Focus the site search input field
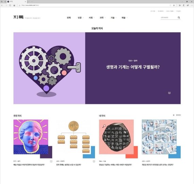Image resolution: width=194 pixels, height=184 pixels. [x=169, y=18]
